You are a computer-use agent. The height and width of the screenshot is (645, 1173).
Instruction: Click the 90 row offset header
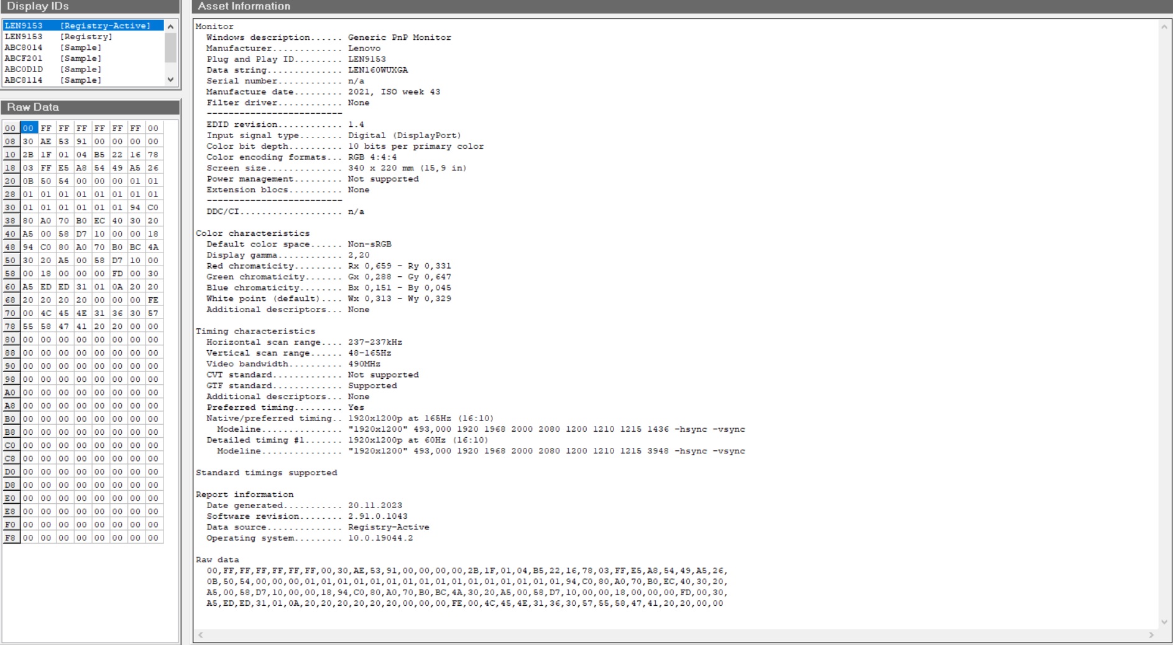point(11,366)
